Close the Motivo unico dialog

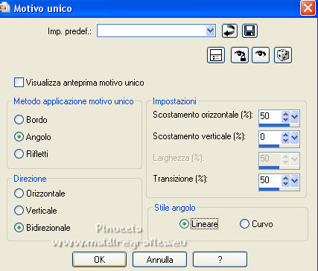click(308, 8)
